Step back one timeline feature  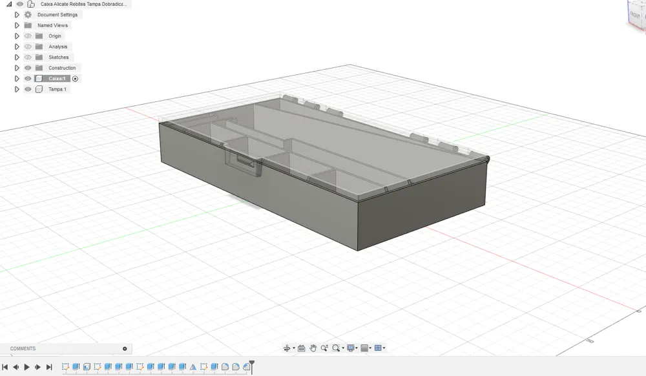click(16, 367)
